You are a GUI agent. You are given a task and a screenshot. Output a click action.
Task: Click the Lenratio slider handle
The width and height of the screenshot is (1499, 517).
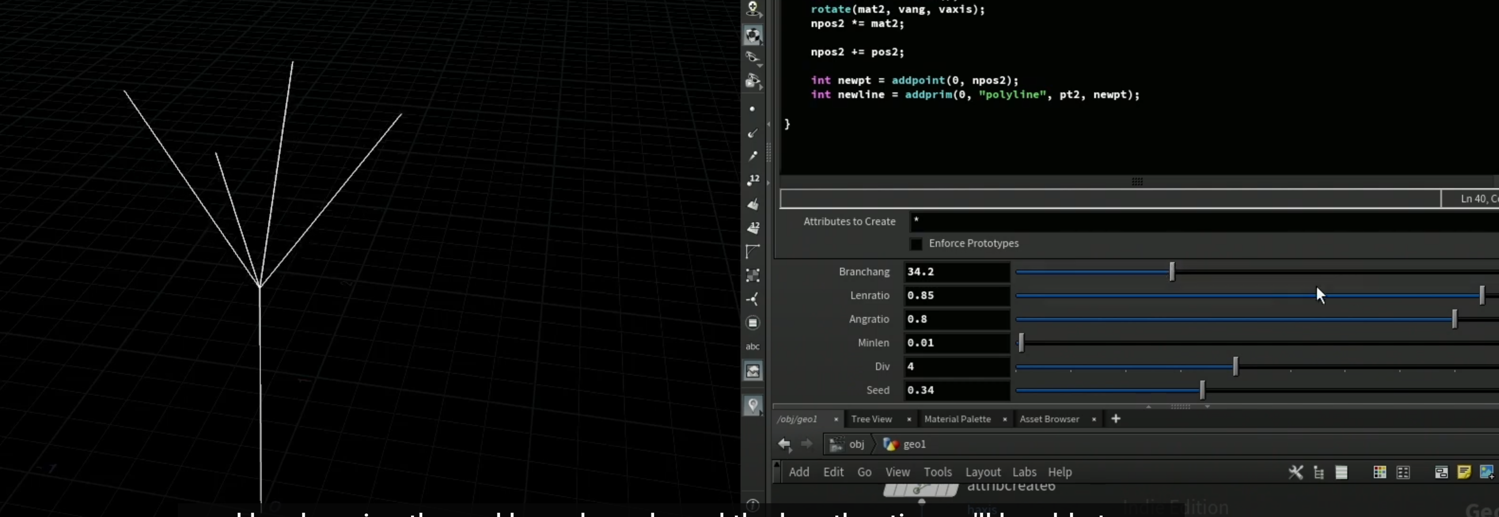coord(1481,295)
